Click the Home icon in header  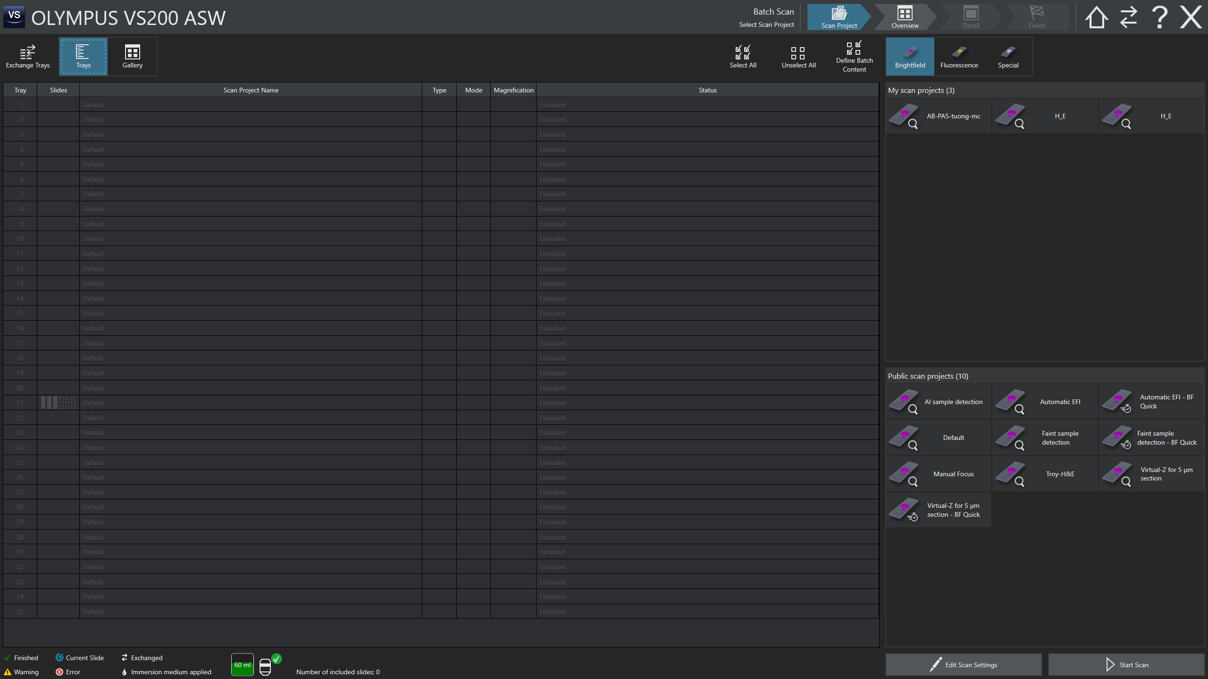pyautogui.click(x=1096, y=17)
